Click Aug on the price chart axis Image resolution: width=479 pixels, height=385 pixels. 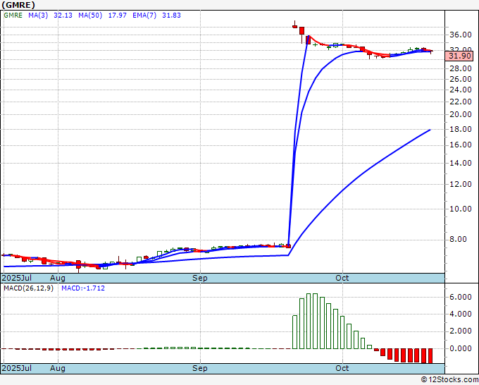click(58, 278)
